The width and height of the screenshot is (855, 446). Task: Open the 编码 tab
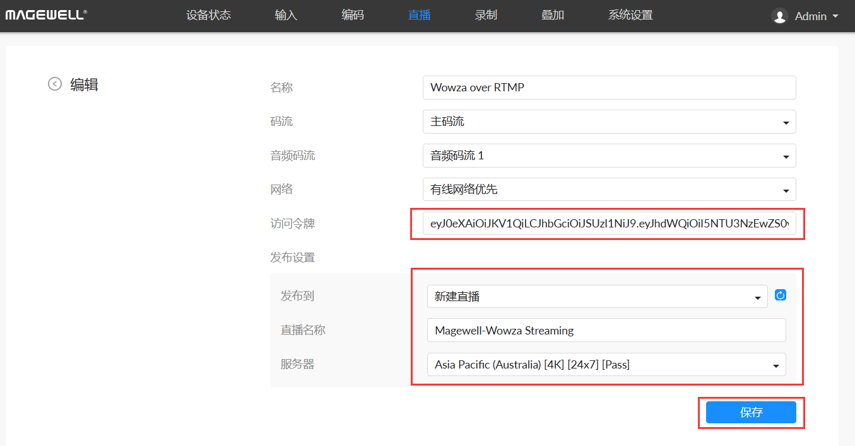coord(353,15)
